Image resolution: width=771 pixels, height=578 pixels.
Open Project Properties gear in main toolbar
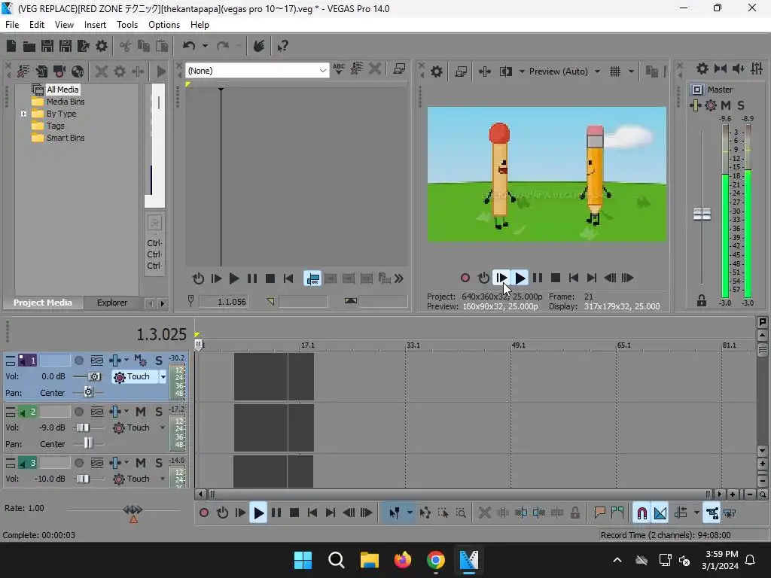pyautogui.click(x=102, y=46)
